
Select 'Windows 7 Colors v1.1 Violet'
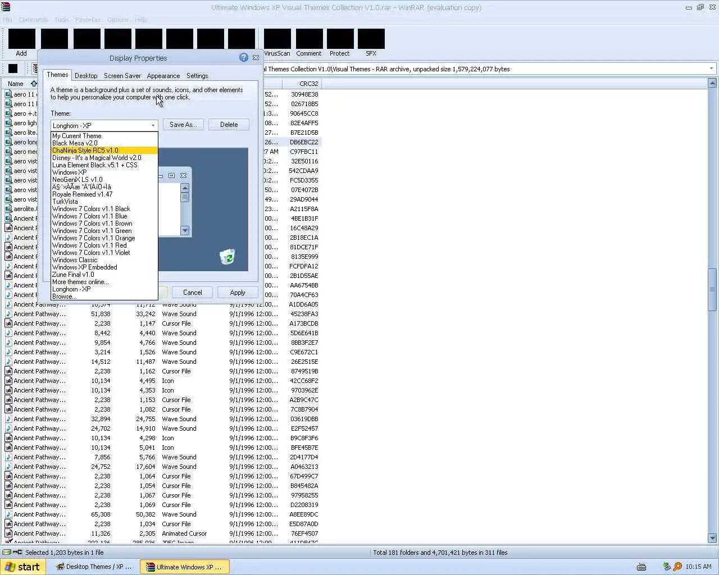(104, 253)
